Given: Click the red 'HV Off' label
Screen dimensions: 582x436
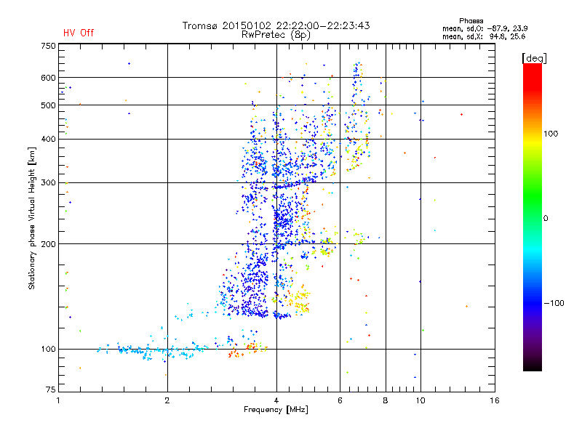Looking at the screenshot, I should (79, 33).
